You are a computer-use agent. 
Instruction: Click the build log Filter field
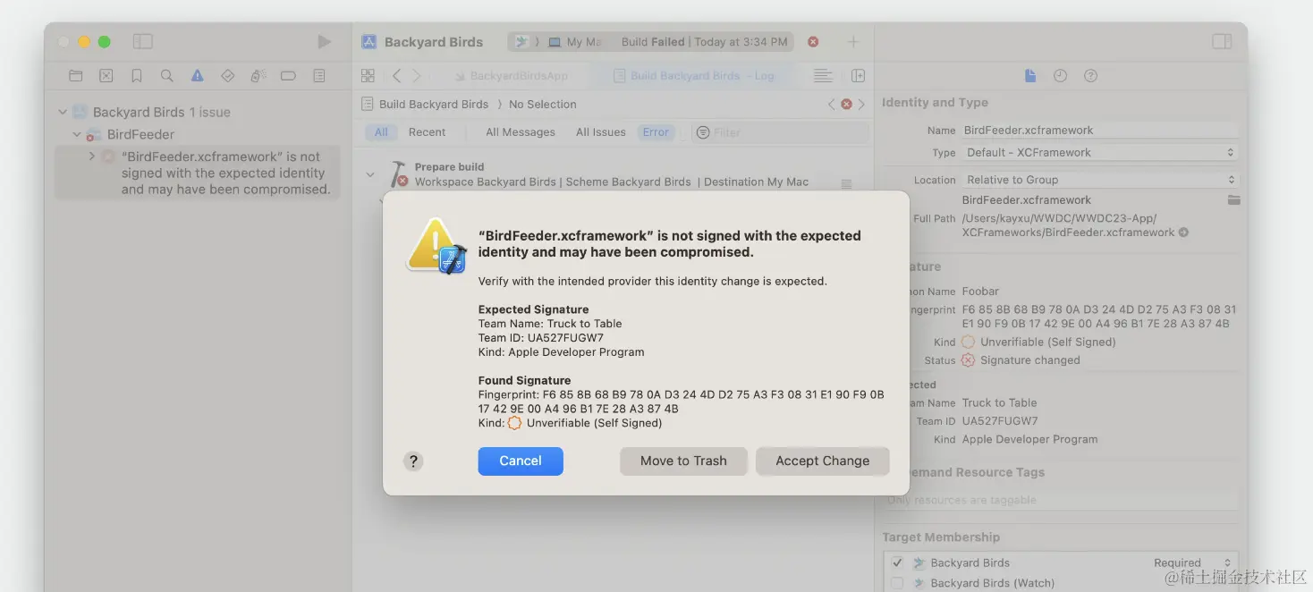coord(780,132)
